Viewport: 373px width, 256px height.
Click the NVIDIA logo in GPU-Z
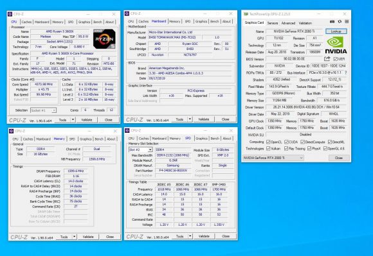(x=336, y=45)
